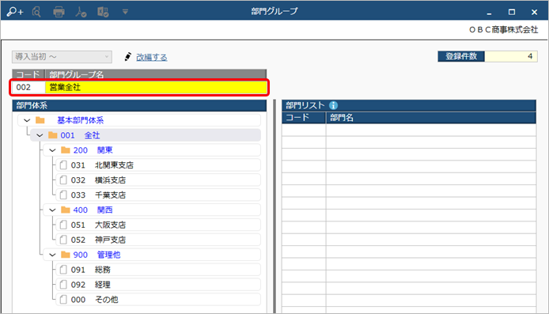This screenshot has width=549, height=314.
Task: Click the Excel export toolbar icon
Action: [x=103, y=12]
